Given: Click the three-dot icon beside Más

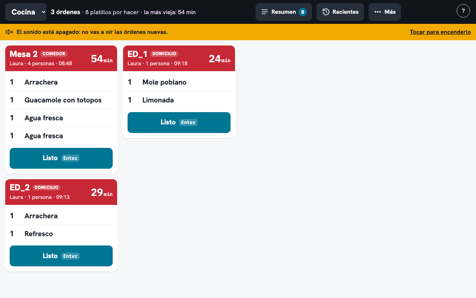Looking at the screenshot, I should click(378, 12).
